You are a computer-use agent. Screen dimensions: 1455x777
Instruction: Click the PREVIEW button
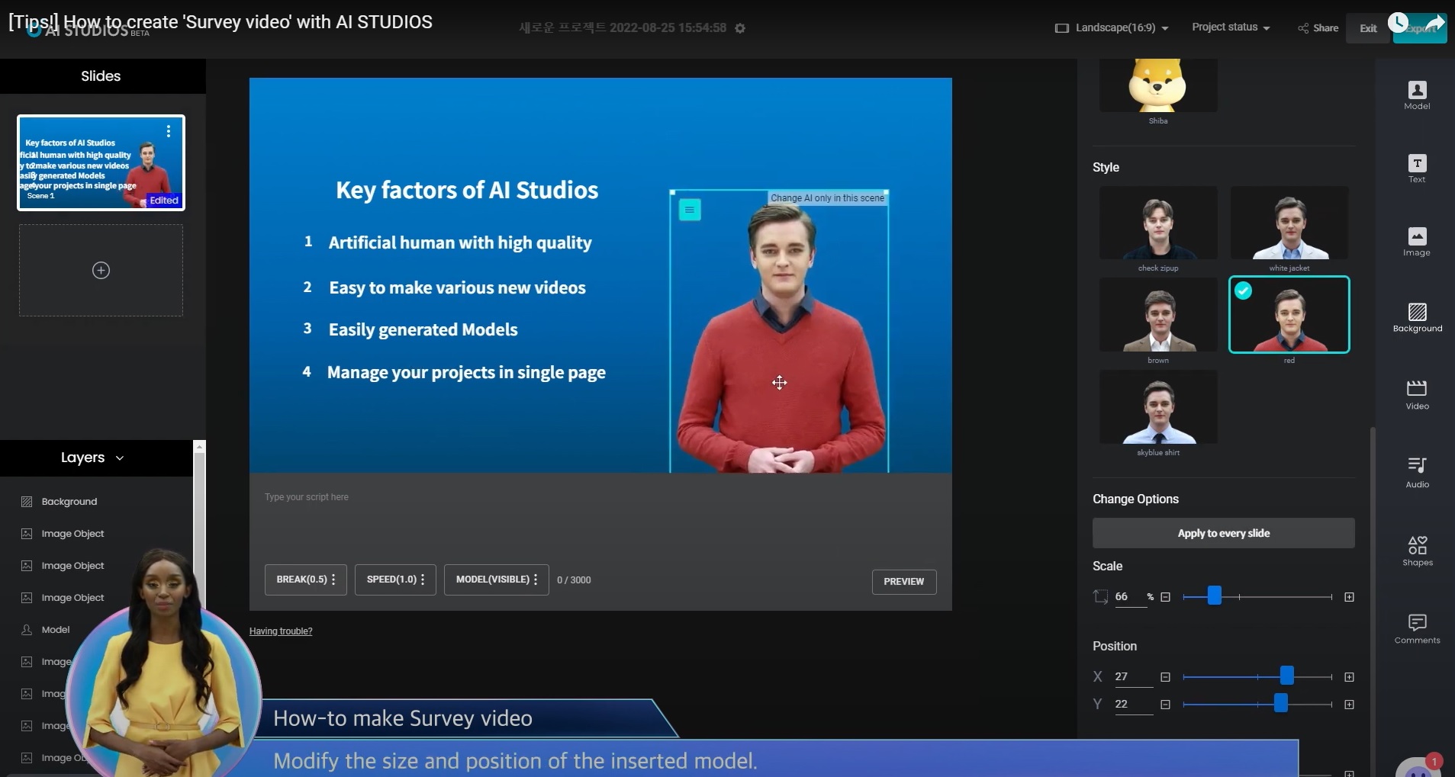click(904, 581)
